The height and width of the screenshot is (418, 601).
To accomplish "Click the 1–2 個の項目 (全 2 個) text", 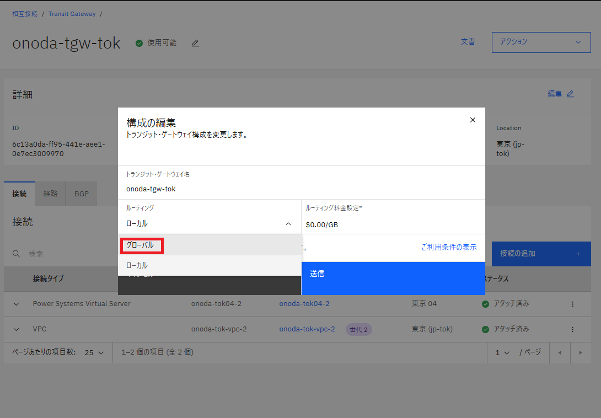I will coord(158,352).
